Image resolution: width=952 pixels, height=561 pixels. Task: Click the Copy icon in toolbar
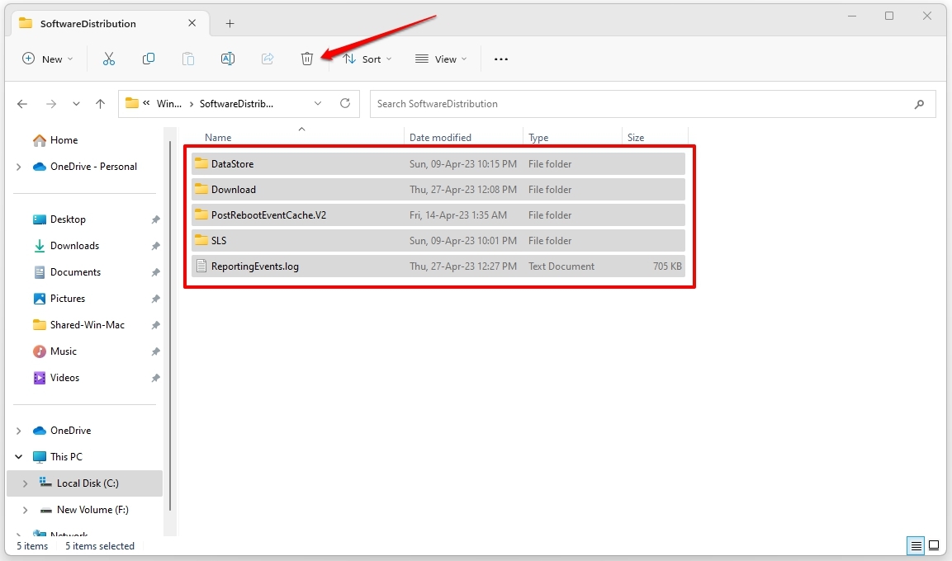click(148, 59)
